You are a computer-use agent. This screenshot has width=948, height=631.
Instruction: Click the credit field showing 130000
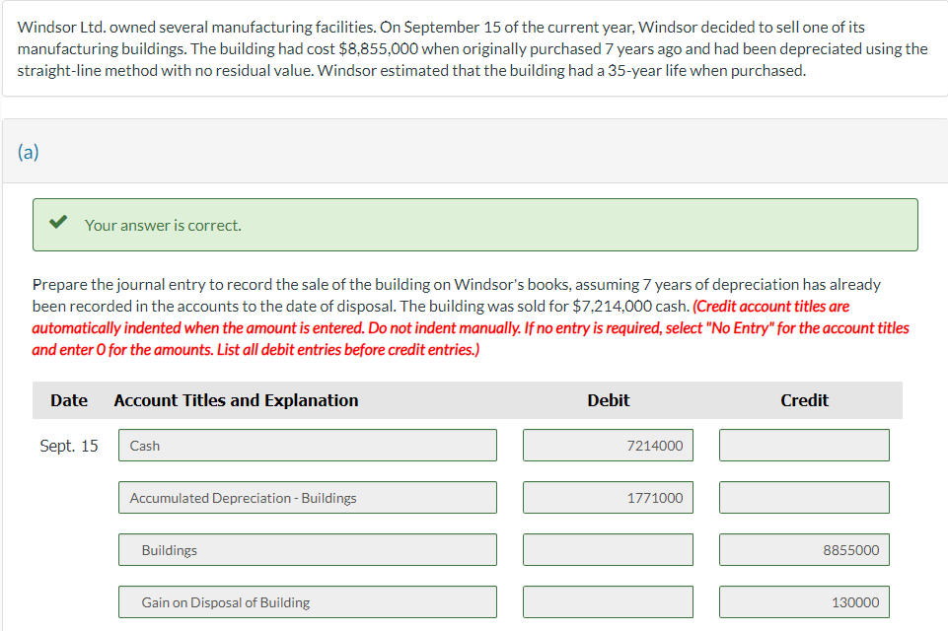(x=804, y=602)
